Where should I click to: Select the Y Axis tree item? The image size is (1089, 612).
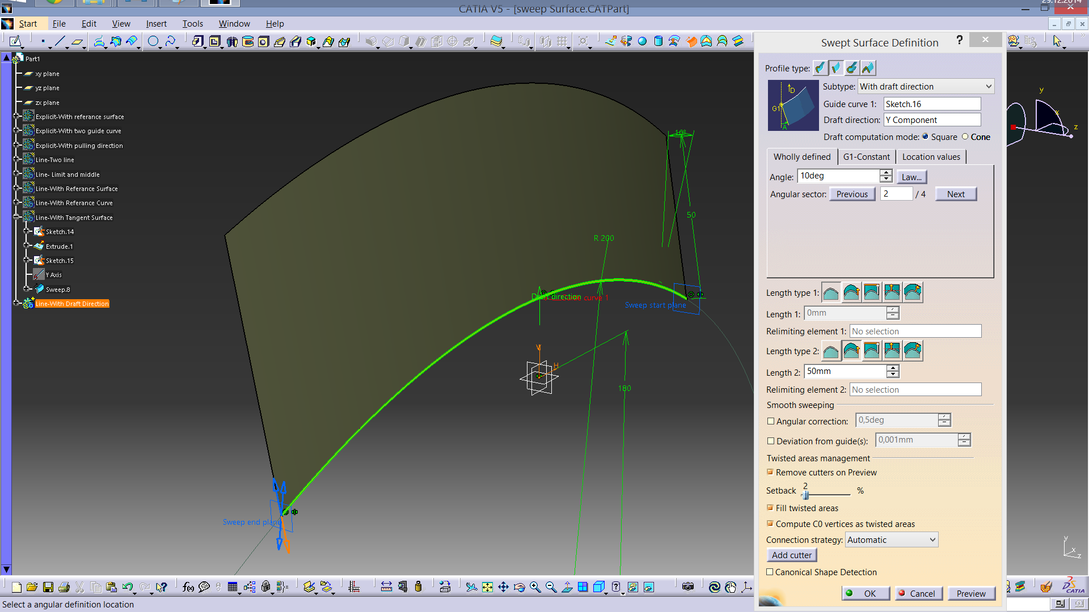pyautogui.click(x=54, y=275)
